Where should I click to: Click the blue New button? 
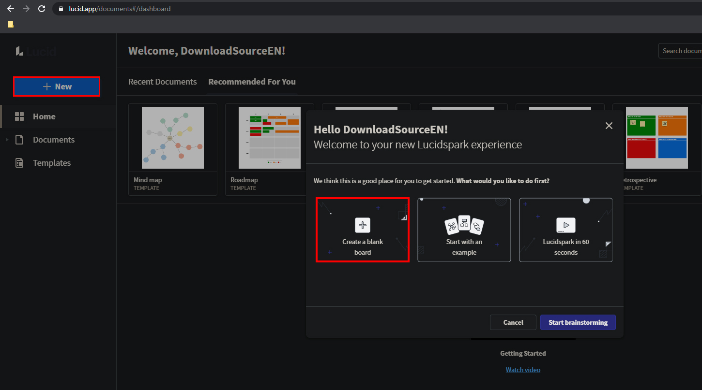click(x=57, y=87)
